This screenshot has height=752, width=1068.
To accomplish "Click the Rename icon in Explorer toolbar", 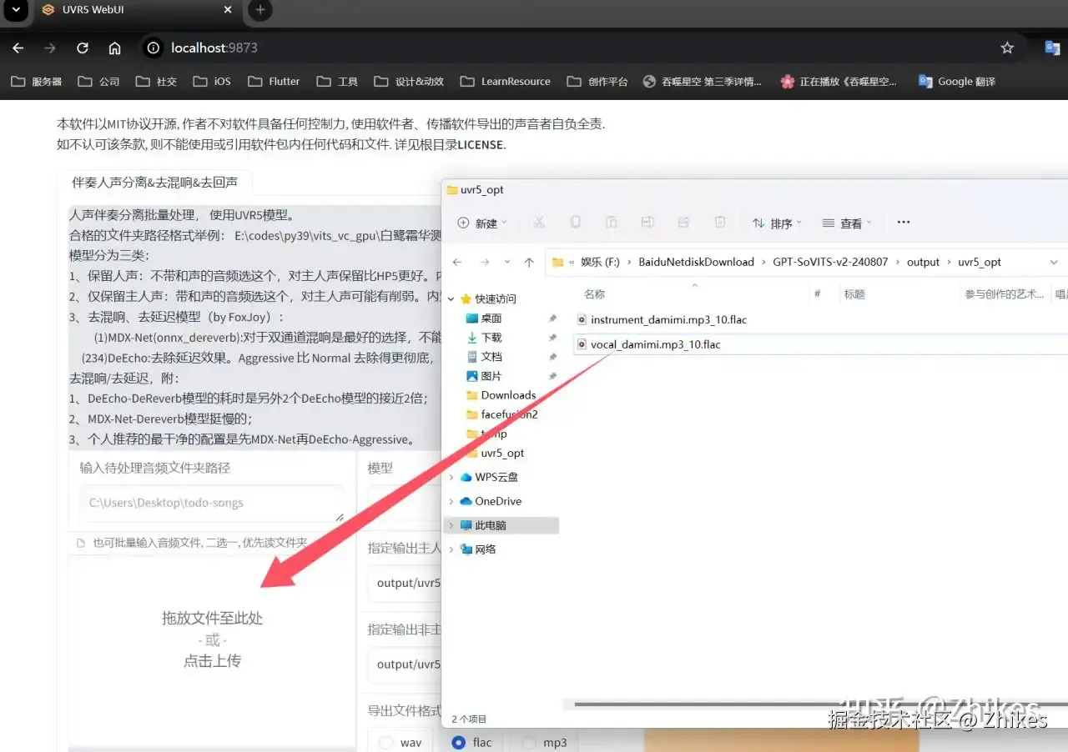I will [x=647, y=223].
